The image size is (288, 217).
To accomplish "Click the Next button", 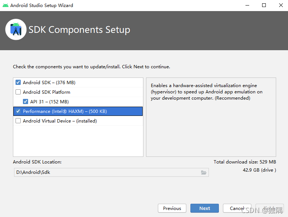I will pyautogui.click(x=204, y=208).
